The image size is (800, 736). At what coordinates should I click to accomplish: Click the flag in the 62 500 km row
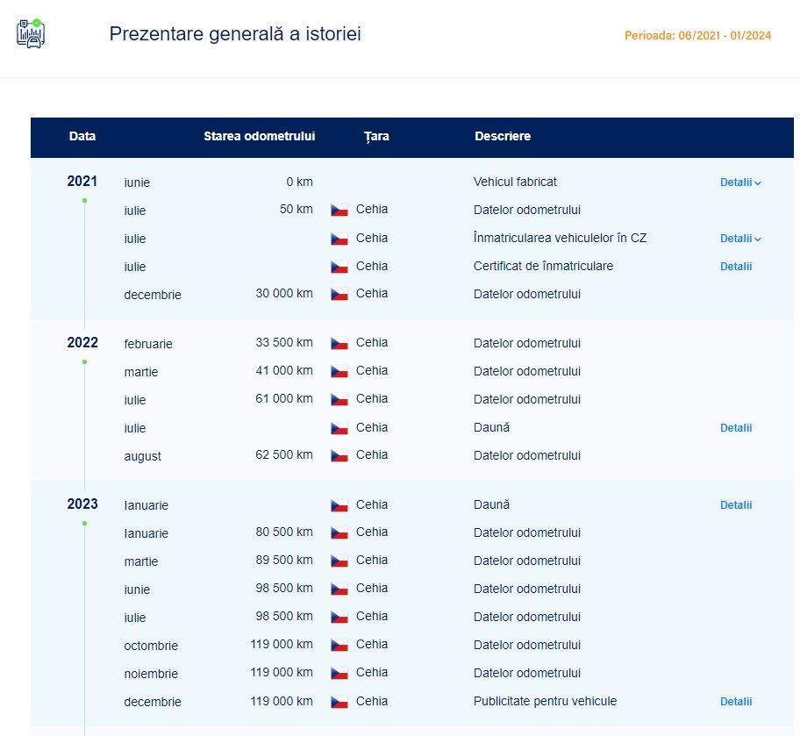(x=339, y=455)
